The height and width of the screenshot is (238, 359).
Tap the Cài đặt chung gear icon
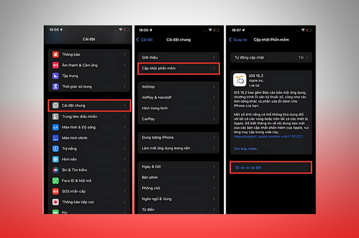coord(56,106)
